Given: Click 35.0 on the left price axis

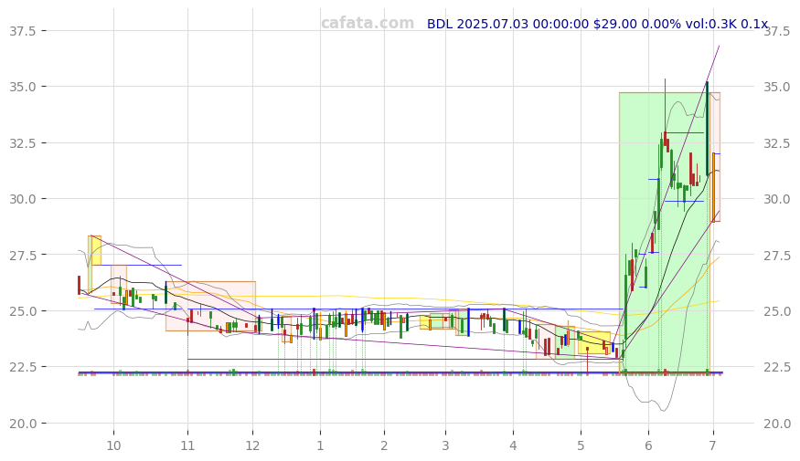Looking at the screenshot, I should (23, 87).
